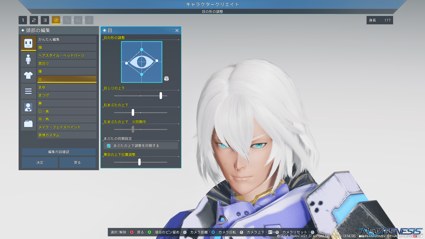Randomize eye shape with the dice icon
Viewport: 425px width, 239px height.
click(166, 78)
